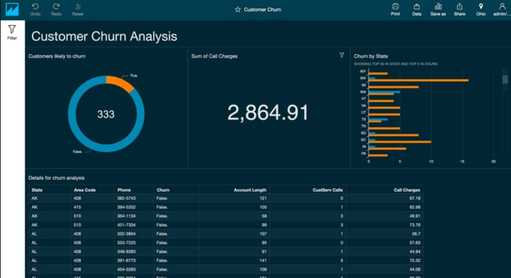The width and height of the screenshot is (511, 278).
Task: Click phone number 333-7225
Action: pos(126,243)
